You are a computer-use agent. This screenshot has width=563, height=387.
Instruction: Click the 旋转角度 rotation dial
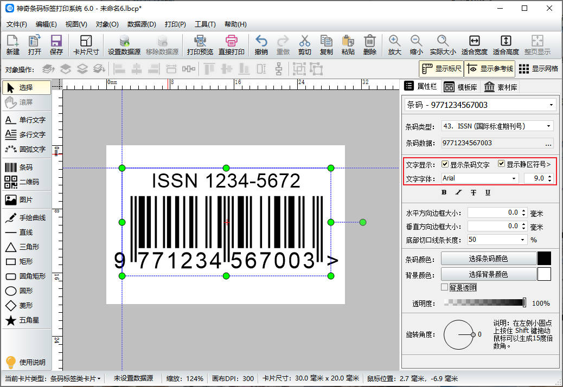click(459, 334)
